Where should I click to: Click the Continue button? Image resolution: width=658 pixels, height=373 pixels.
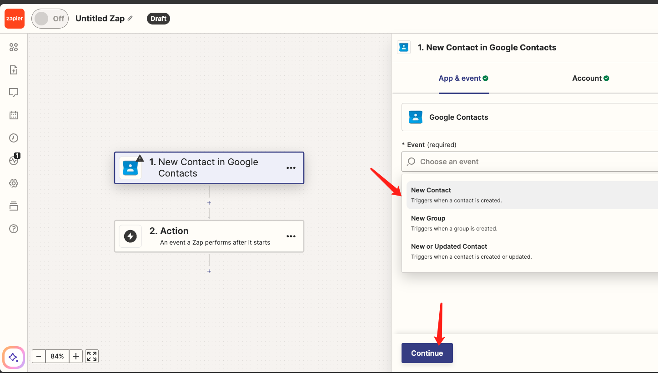point(427,353)
